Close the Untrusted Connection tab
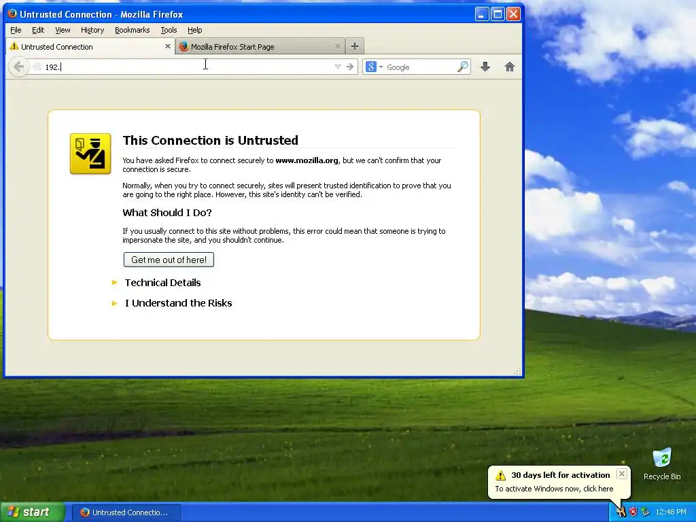Screen dimensions: 696x522 coord(168,46)
